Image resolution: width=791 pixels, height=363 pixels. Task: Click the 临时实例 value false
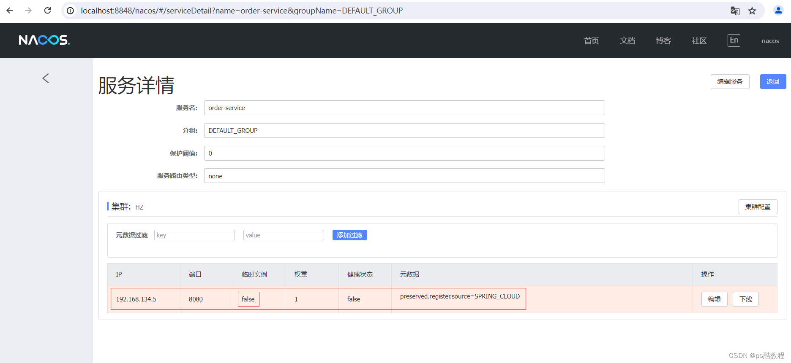248,299
